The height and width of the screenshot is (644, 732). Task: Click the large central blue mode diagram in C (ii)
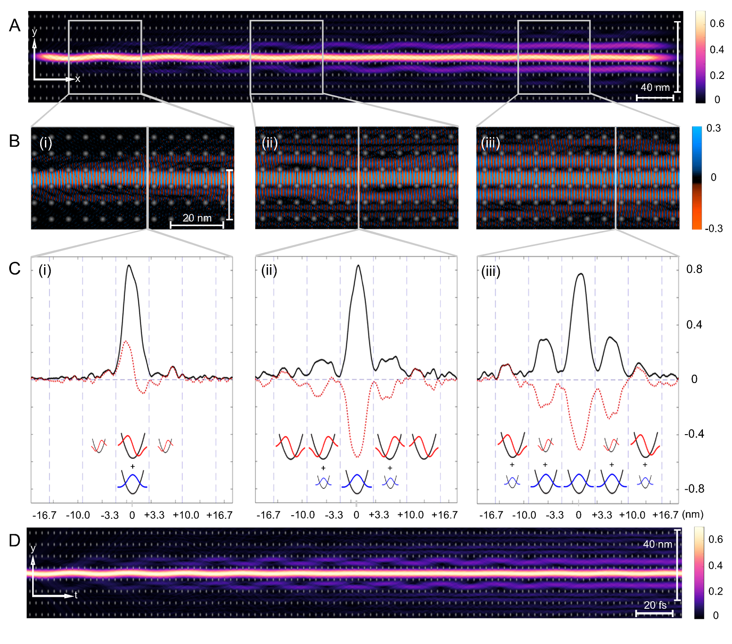pos(357,482)
